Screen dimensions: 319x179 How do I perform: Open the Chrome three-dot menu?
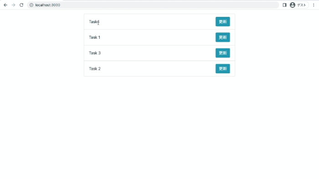[x=314, y=5]
